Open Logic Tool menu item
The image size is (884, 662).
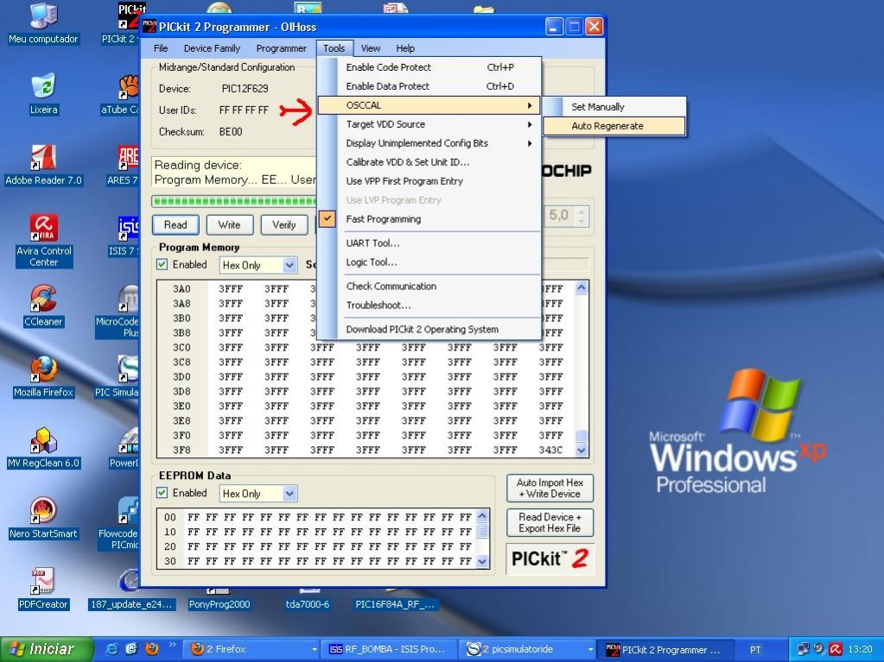[x=429, y=262]
